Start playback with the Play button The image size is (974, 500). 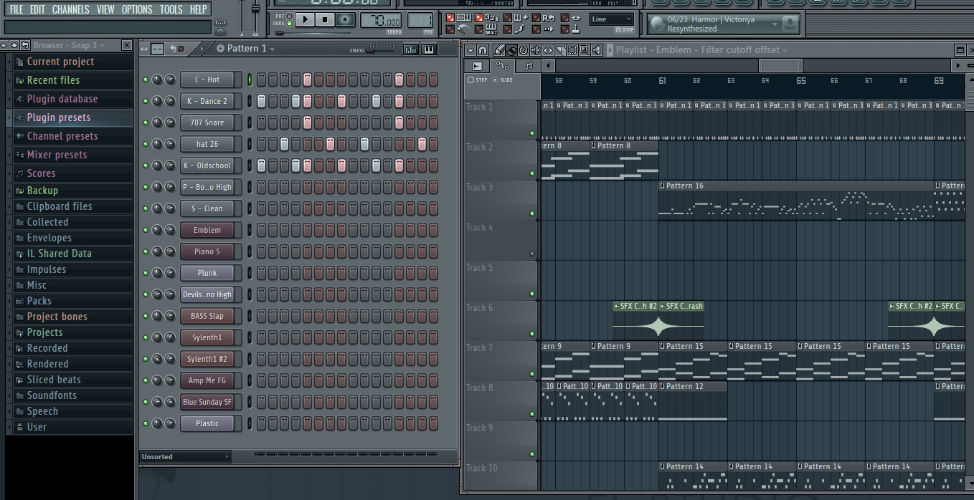point(305,19)
